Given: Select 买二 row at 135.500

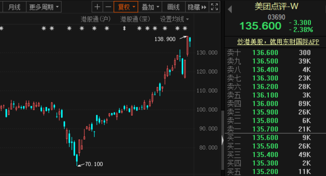Looking at the screenshot, I should point(275,146).
